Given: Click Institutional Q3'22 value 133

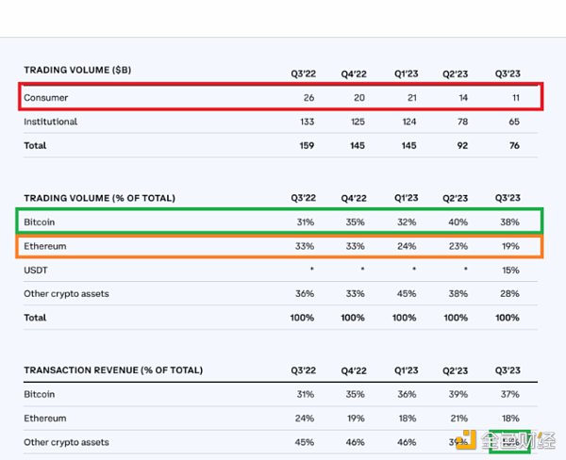Looking at the screenshot, I should [x=307, y=122].
